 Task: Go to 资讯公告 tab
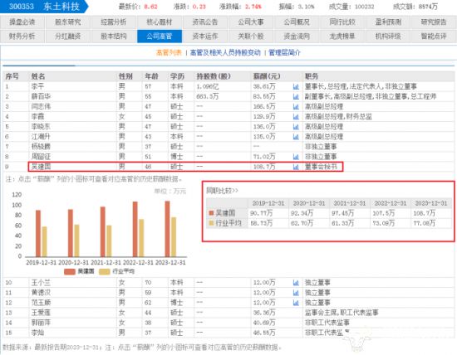[205, 22]
